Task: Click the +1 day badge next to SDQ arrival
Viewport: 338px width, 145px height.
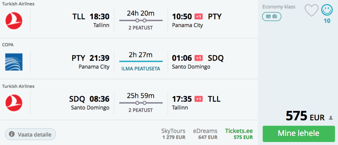Action: point(198,58)
